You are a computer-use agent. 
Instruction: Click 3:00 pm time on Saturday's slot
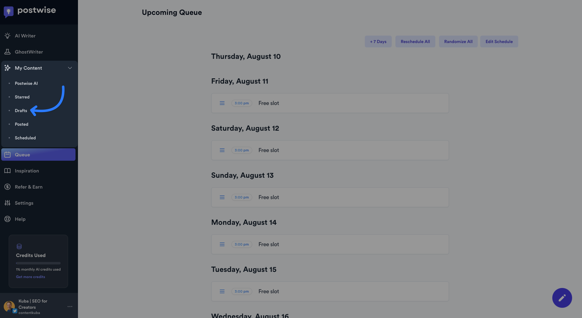242,150
